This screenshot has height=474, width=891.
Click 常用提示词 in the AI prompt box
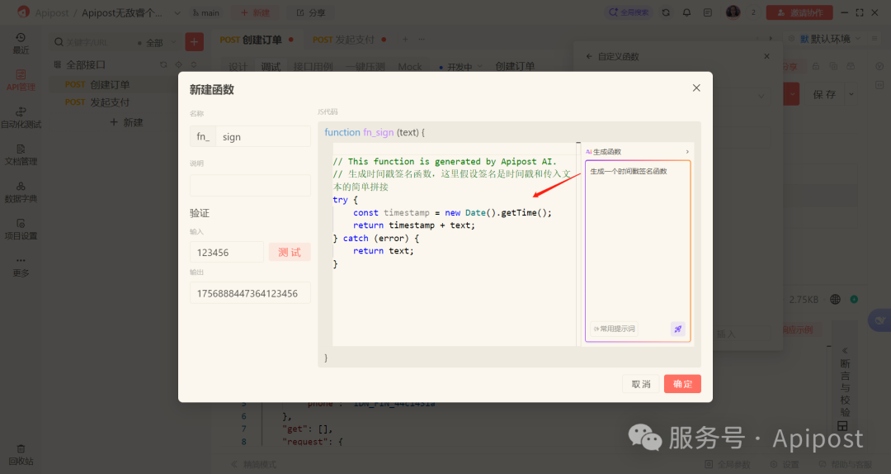click(x=615, y=329)
